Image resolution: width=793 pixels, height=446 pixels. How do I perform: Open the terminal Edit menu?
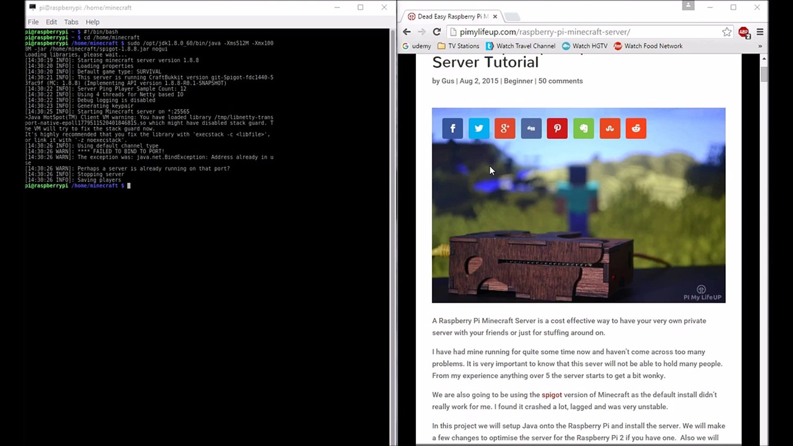coord(51,22)
